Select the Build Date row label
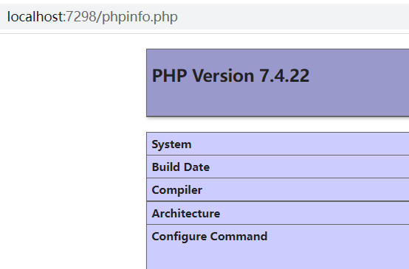 tap(180, 167)
